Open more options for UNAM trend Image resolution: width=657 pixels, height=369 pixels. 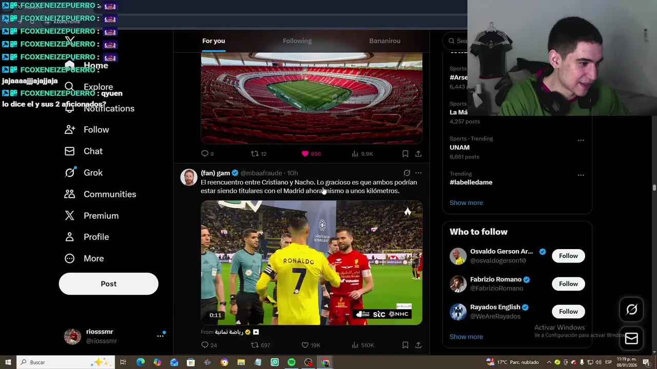click(x=581, y=140)
